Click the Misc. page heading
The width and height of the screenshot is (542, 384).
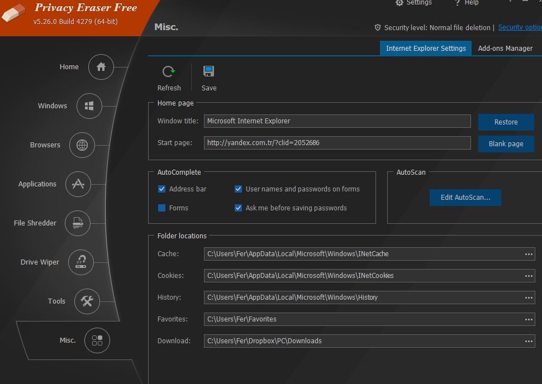coord(167,27)
